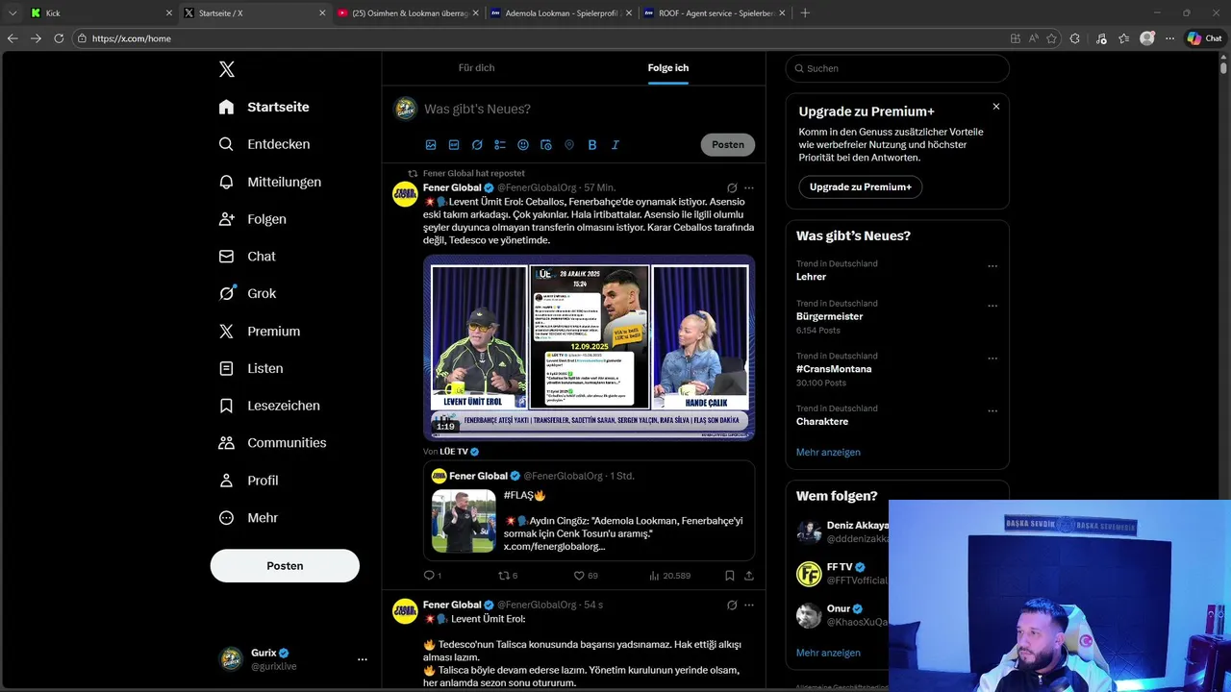This screenshot has height=692, width=1231.
Task: Click the Grok enhance icon in composer
Action: pyautogui.click(x=477, y=145)
